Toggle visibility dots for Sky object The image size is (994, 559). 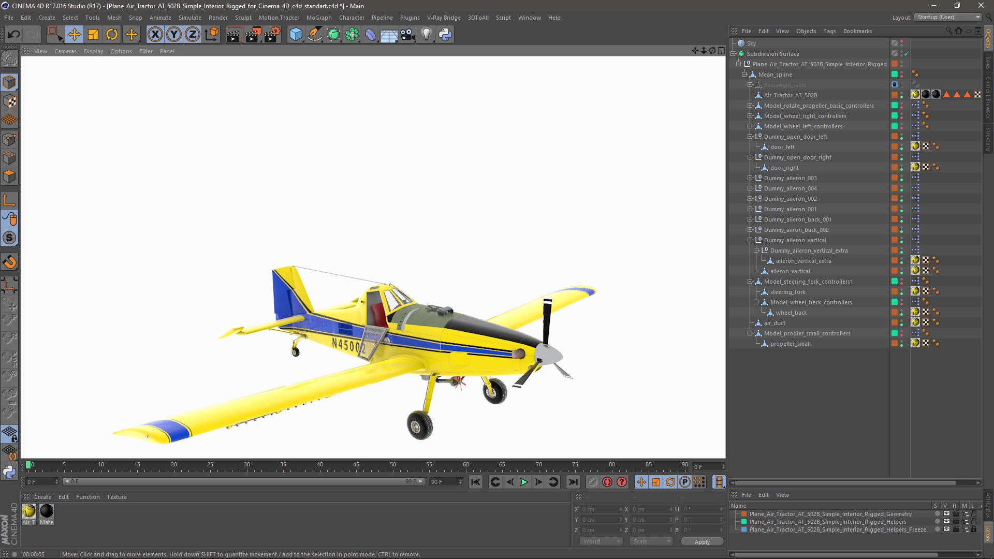(x=901, y=43)
